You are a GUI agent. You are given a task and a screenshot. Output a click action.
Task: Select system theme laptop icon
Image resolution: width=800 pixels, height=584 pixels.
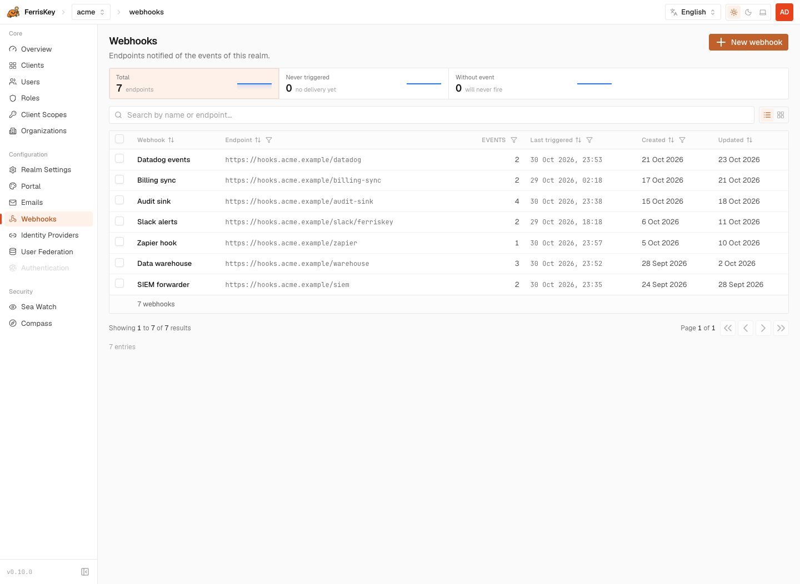pyautogui.click(x=763, y=12)
